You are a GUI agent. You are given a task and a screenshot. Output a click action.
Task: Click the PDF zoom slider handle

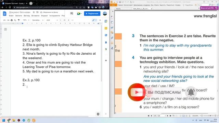pyautogui.click(x=210, y=116)
